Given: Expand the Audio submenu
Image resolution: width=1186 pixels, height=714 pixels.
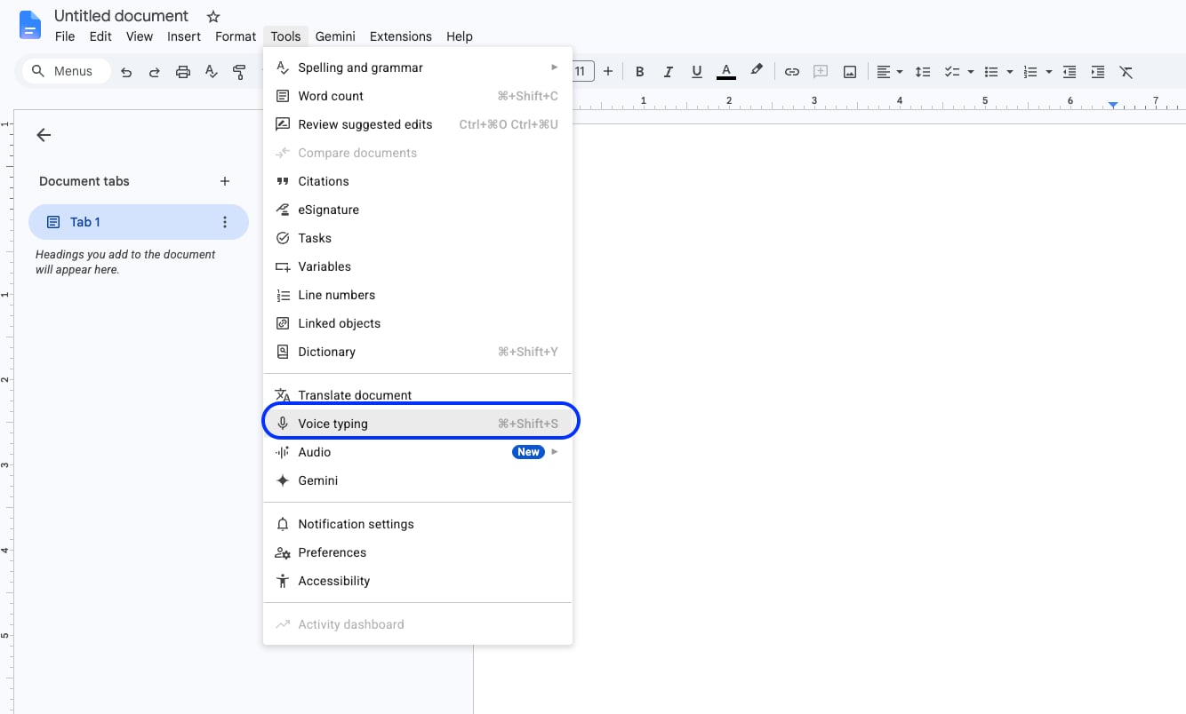Looking at the screenshot, I should (418, 452).
